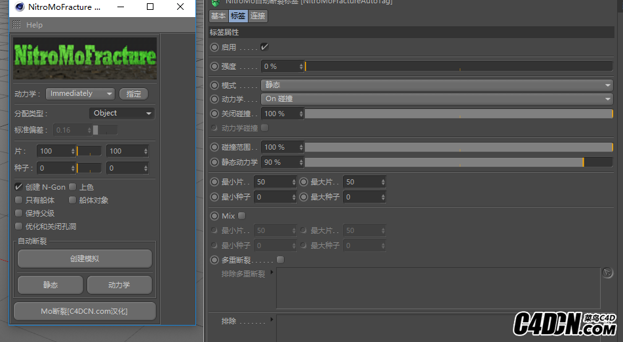The height and width of the screenshot is (342, 623).
Task: Click the 指定 button
Action: [134, 94]
